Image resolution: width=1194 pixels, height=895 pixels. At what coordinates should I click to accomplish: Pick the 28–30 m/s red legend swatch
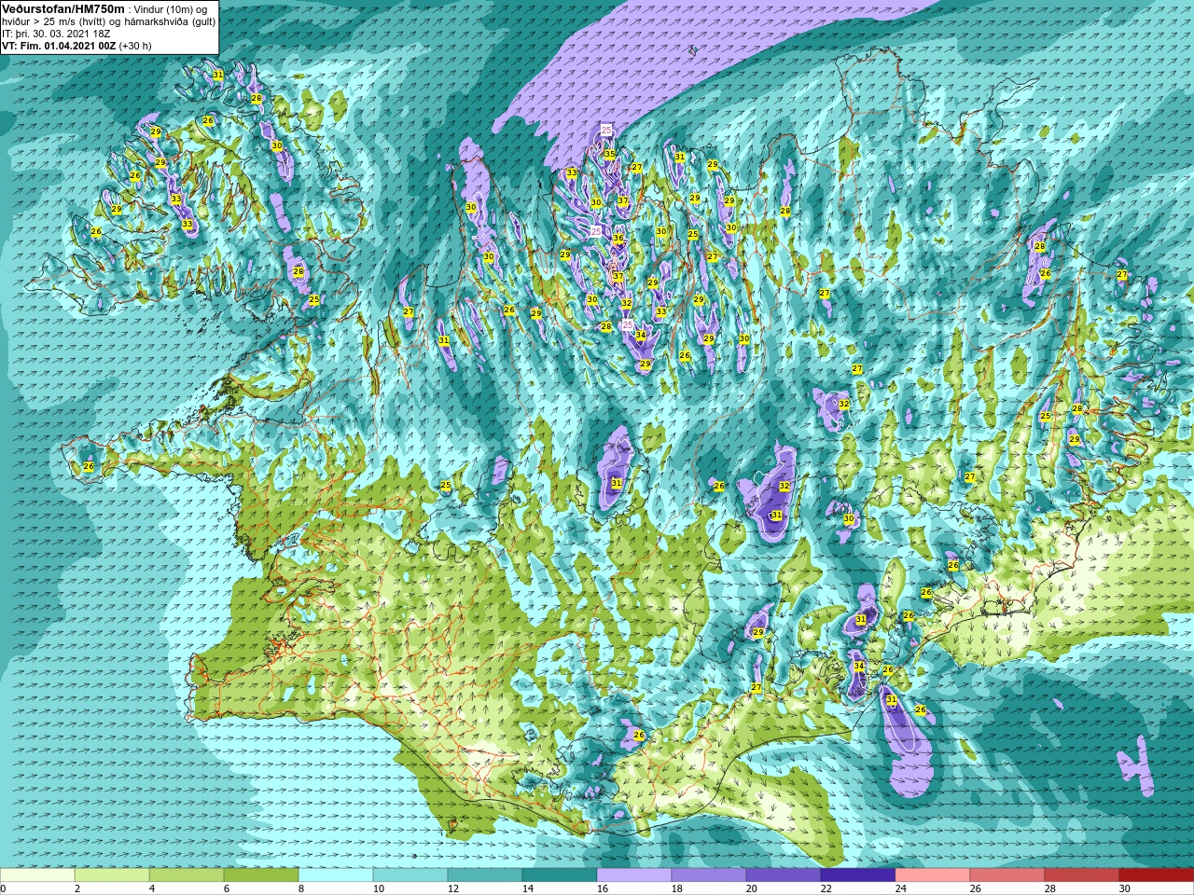coord(1082,875)
